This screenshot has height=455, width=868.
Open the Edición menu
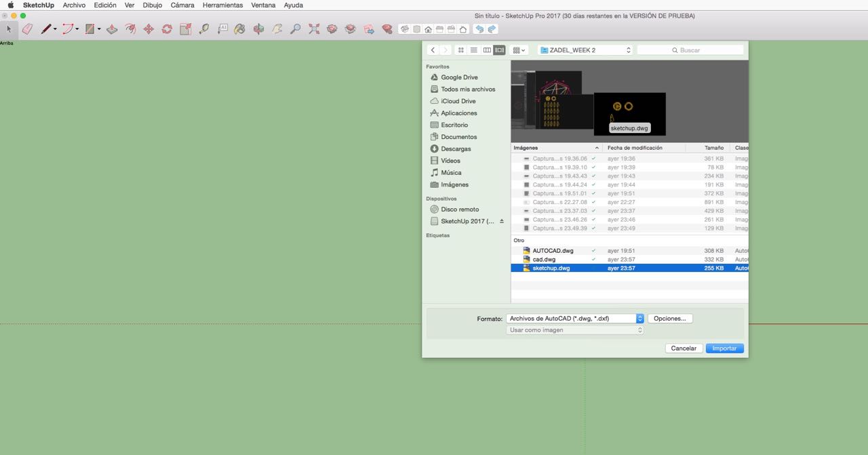point(105,5)
